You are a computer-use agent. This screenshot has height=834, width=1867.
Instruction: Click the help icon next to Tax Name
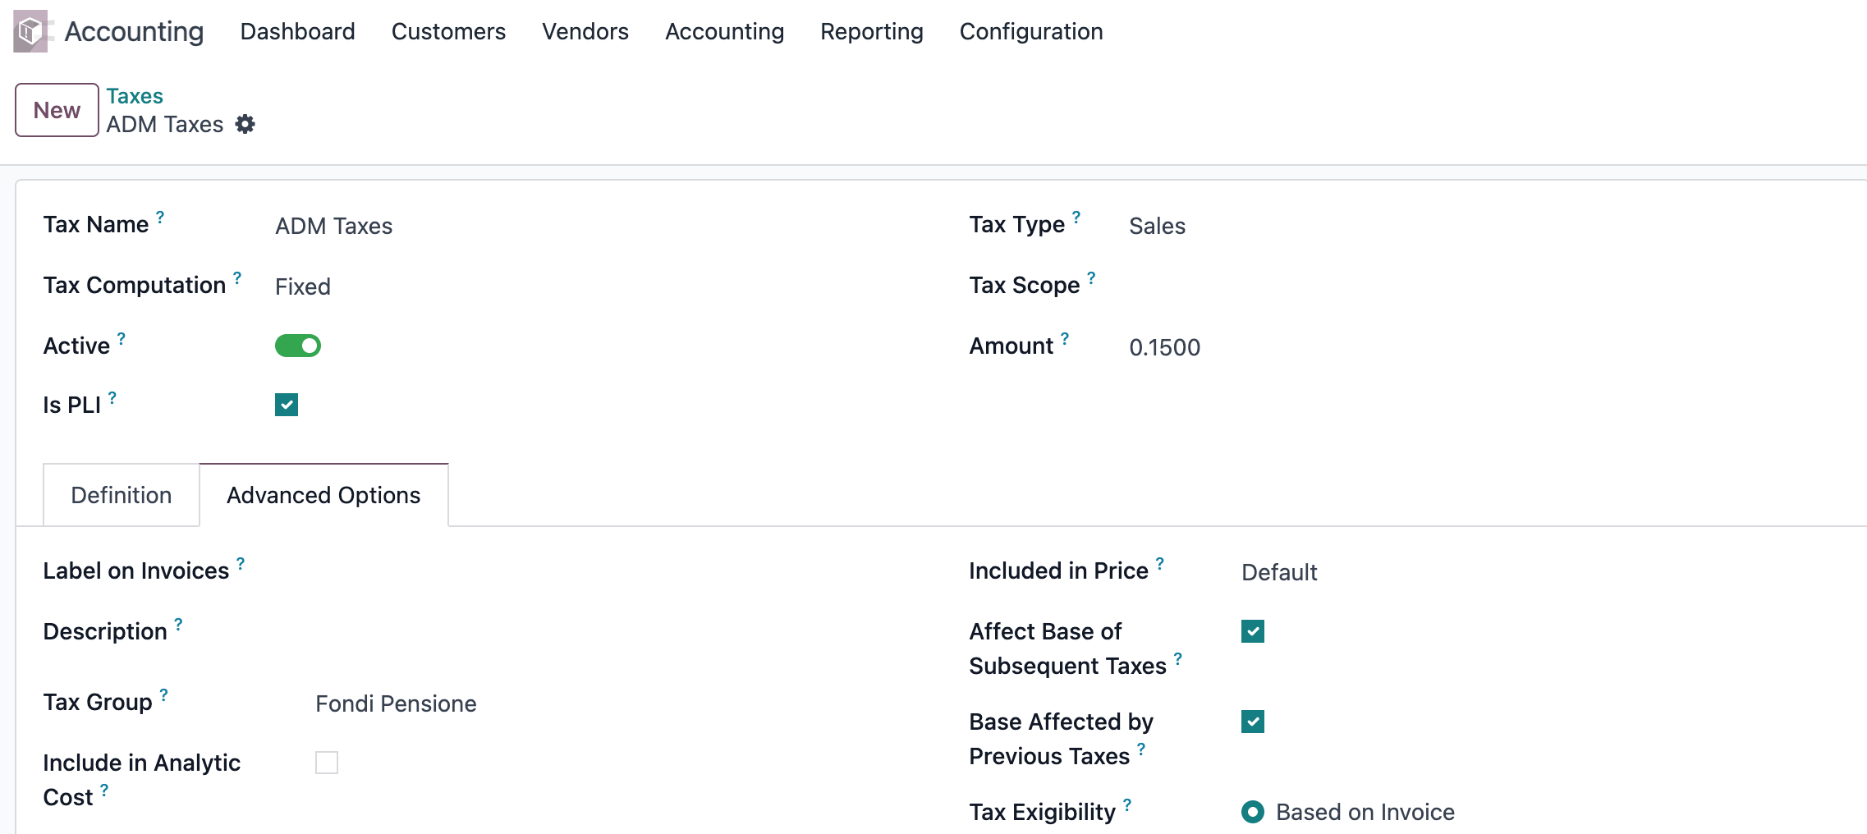pos(160,217)
